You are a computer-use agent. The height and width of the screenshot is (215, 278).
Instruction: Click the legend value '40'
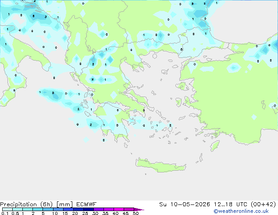pyautogui.click(x=115, y=213)
